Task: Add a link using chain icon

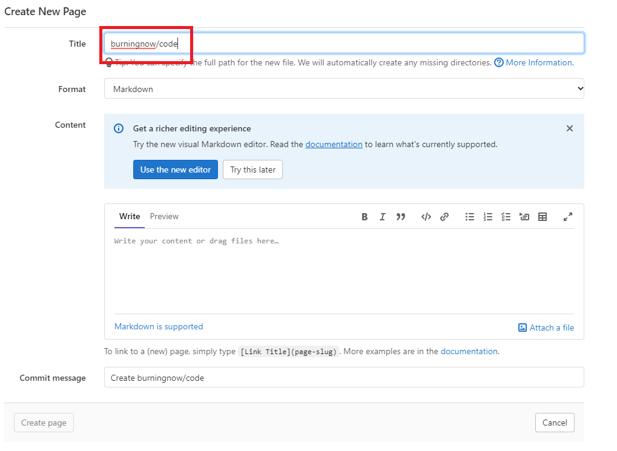Action: 444,217
